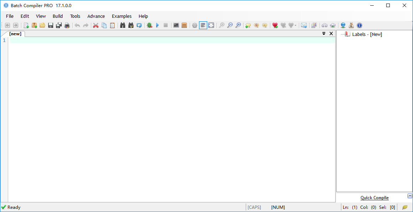Expand the Quick Compile panel arrow
This screenshot has width=413, height=212.
[409, 196]
